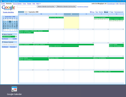The image size is (126, 97).
Task: Click the calendar search input field
Action: [x=27, y=7]
